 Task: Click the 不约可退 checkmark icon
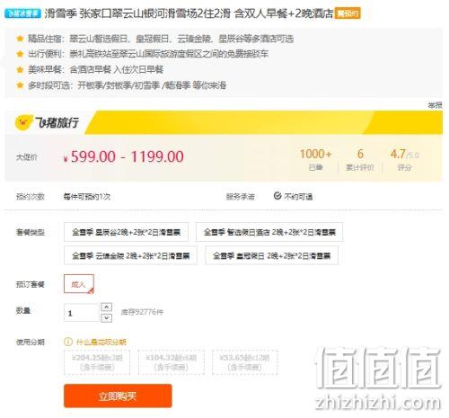(277, 196)
